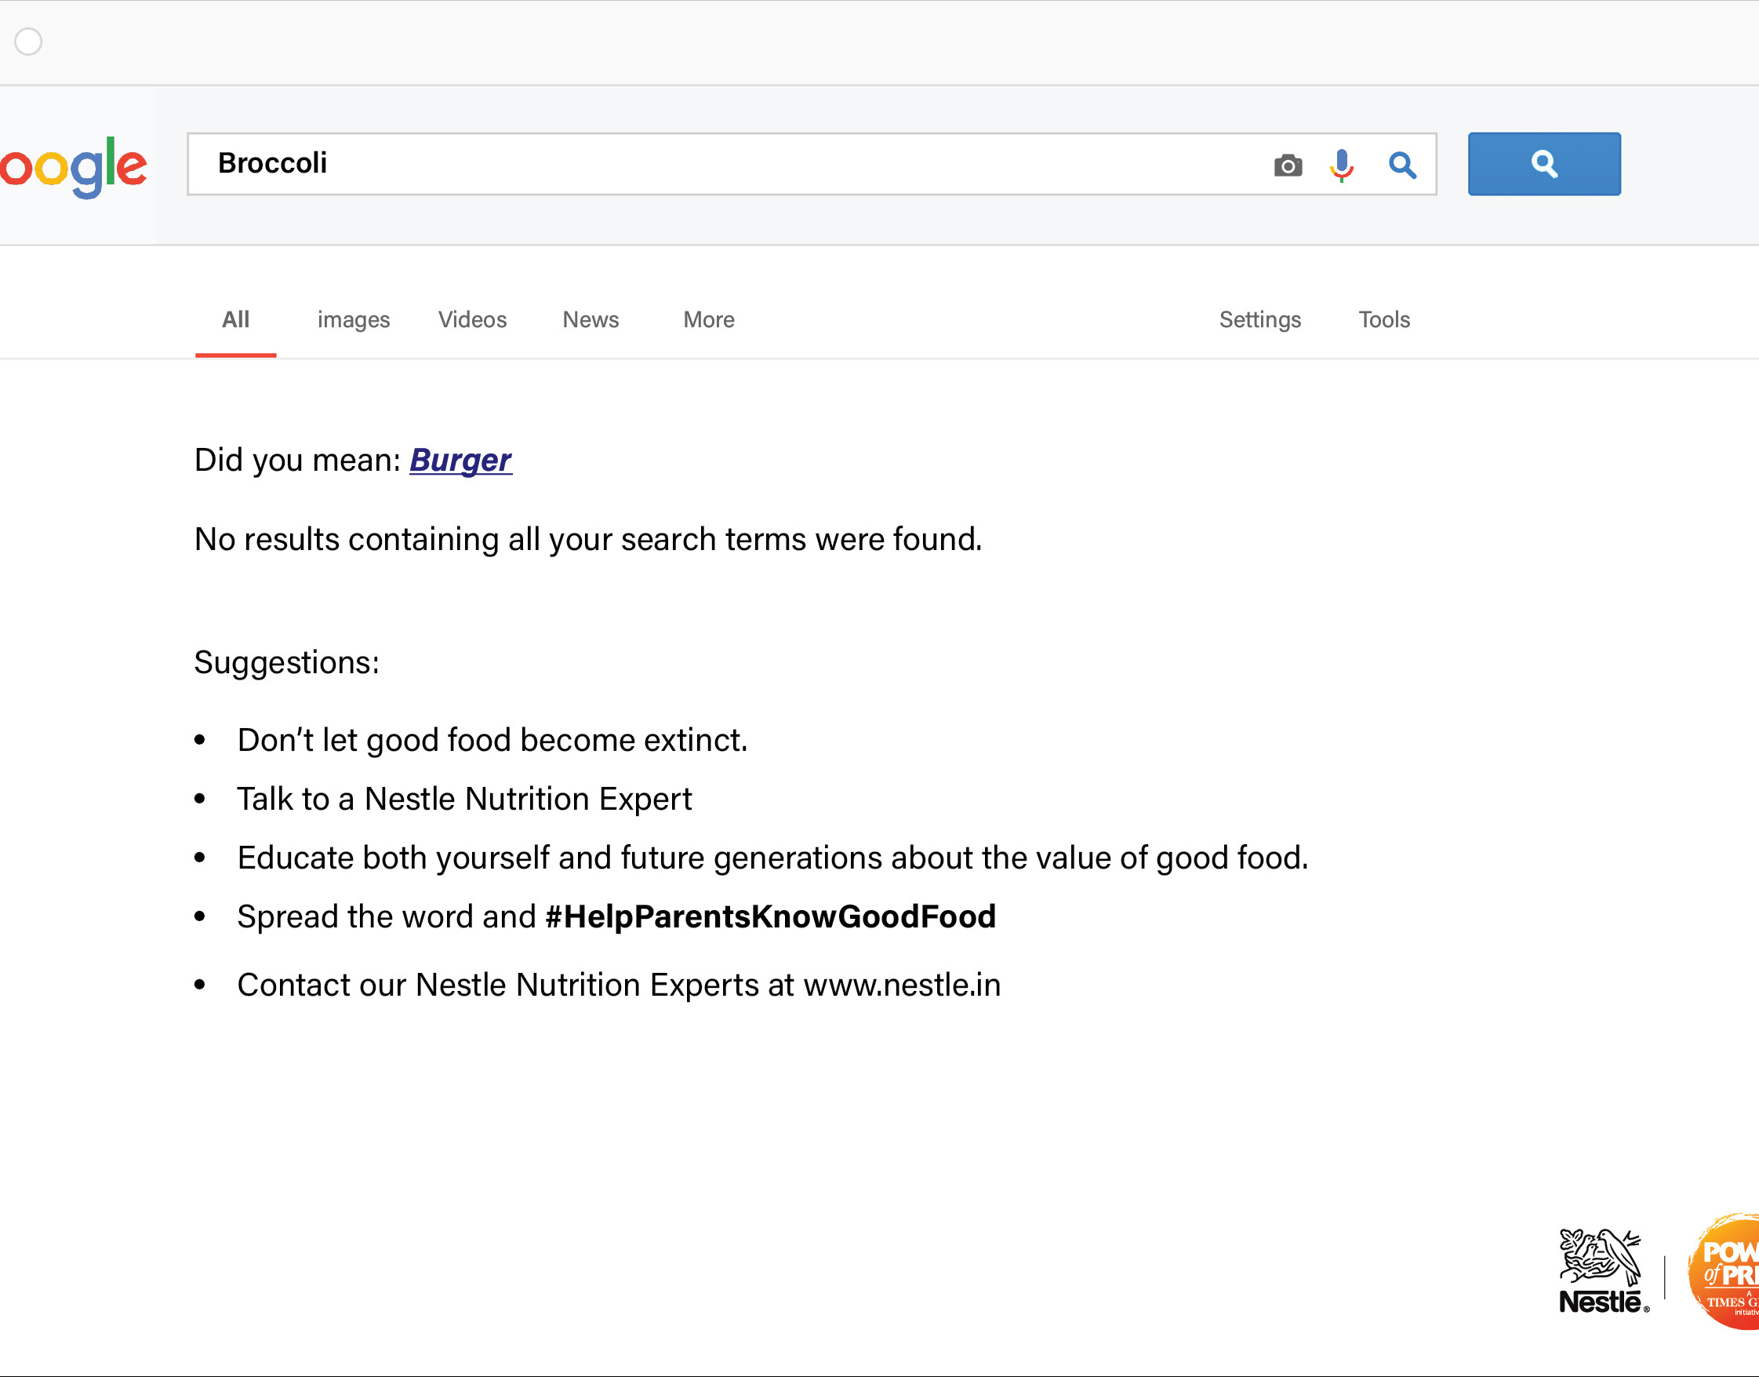Click the Nestle logo at bottom
1759x1377 pixels.
(1604, 1271)
